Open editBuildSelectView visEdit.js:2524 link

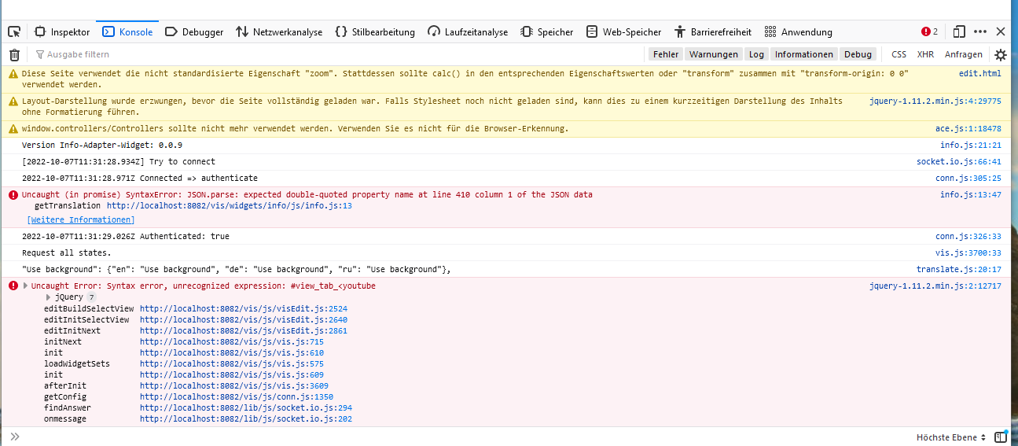pyautogui.click(x=244, y=309)
